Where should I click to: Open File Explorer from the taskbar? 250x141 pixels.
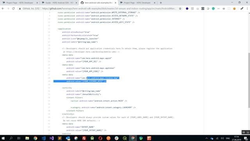point(27,138)
